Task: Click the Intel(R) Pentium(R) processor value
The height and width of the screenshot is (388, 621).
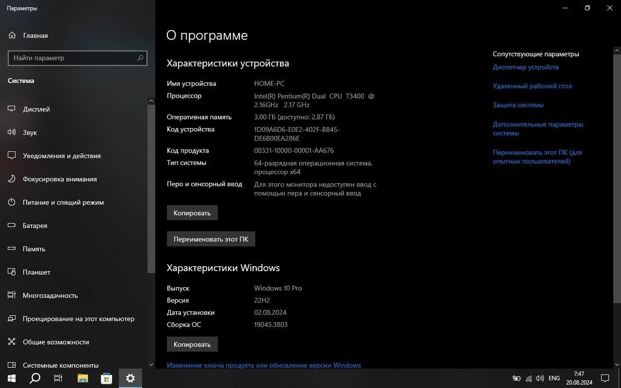Action: pyautogui.click(x=314, y=100)
